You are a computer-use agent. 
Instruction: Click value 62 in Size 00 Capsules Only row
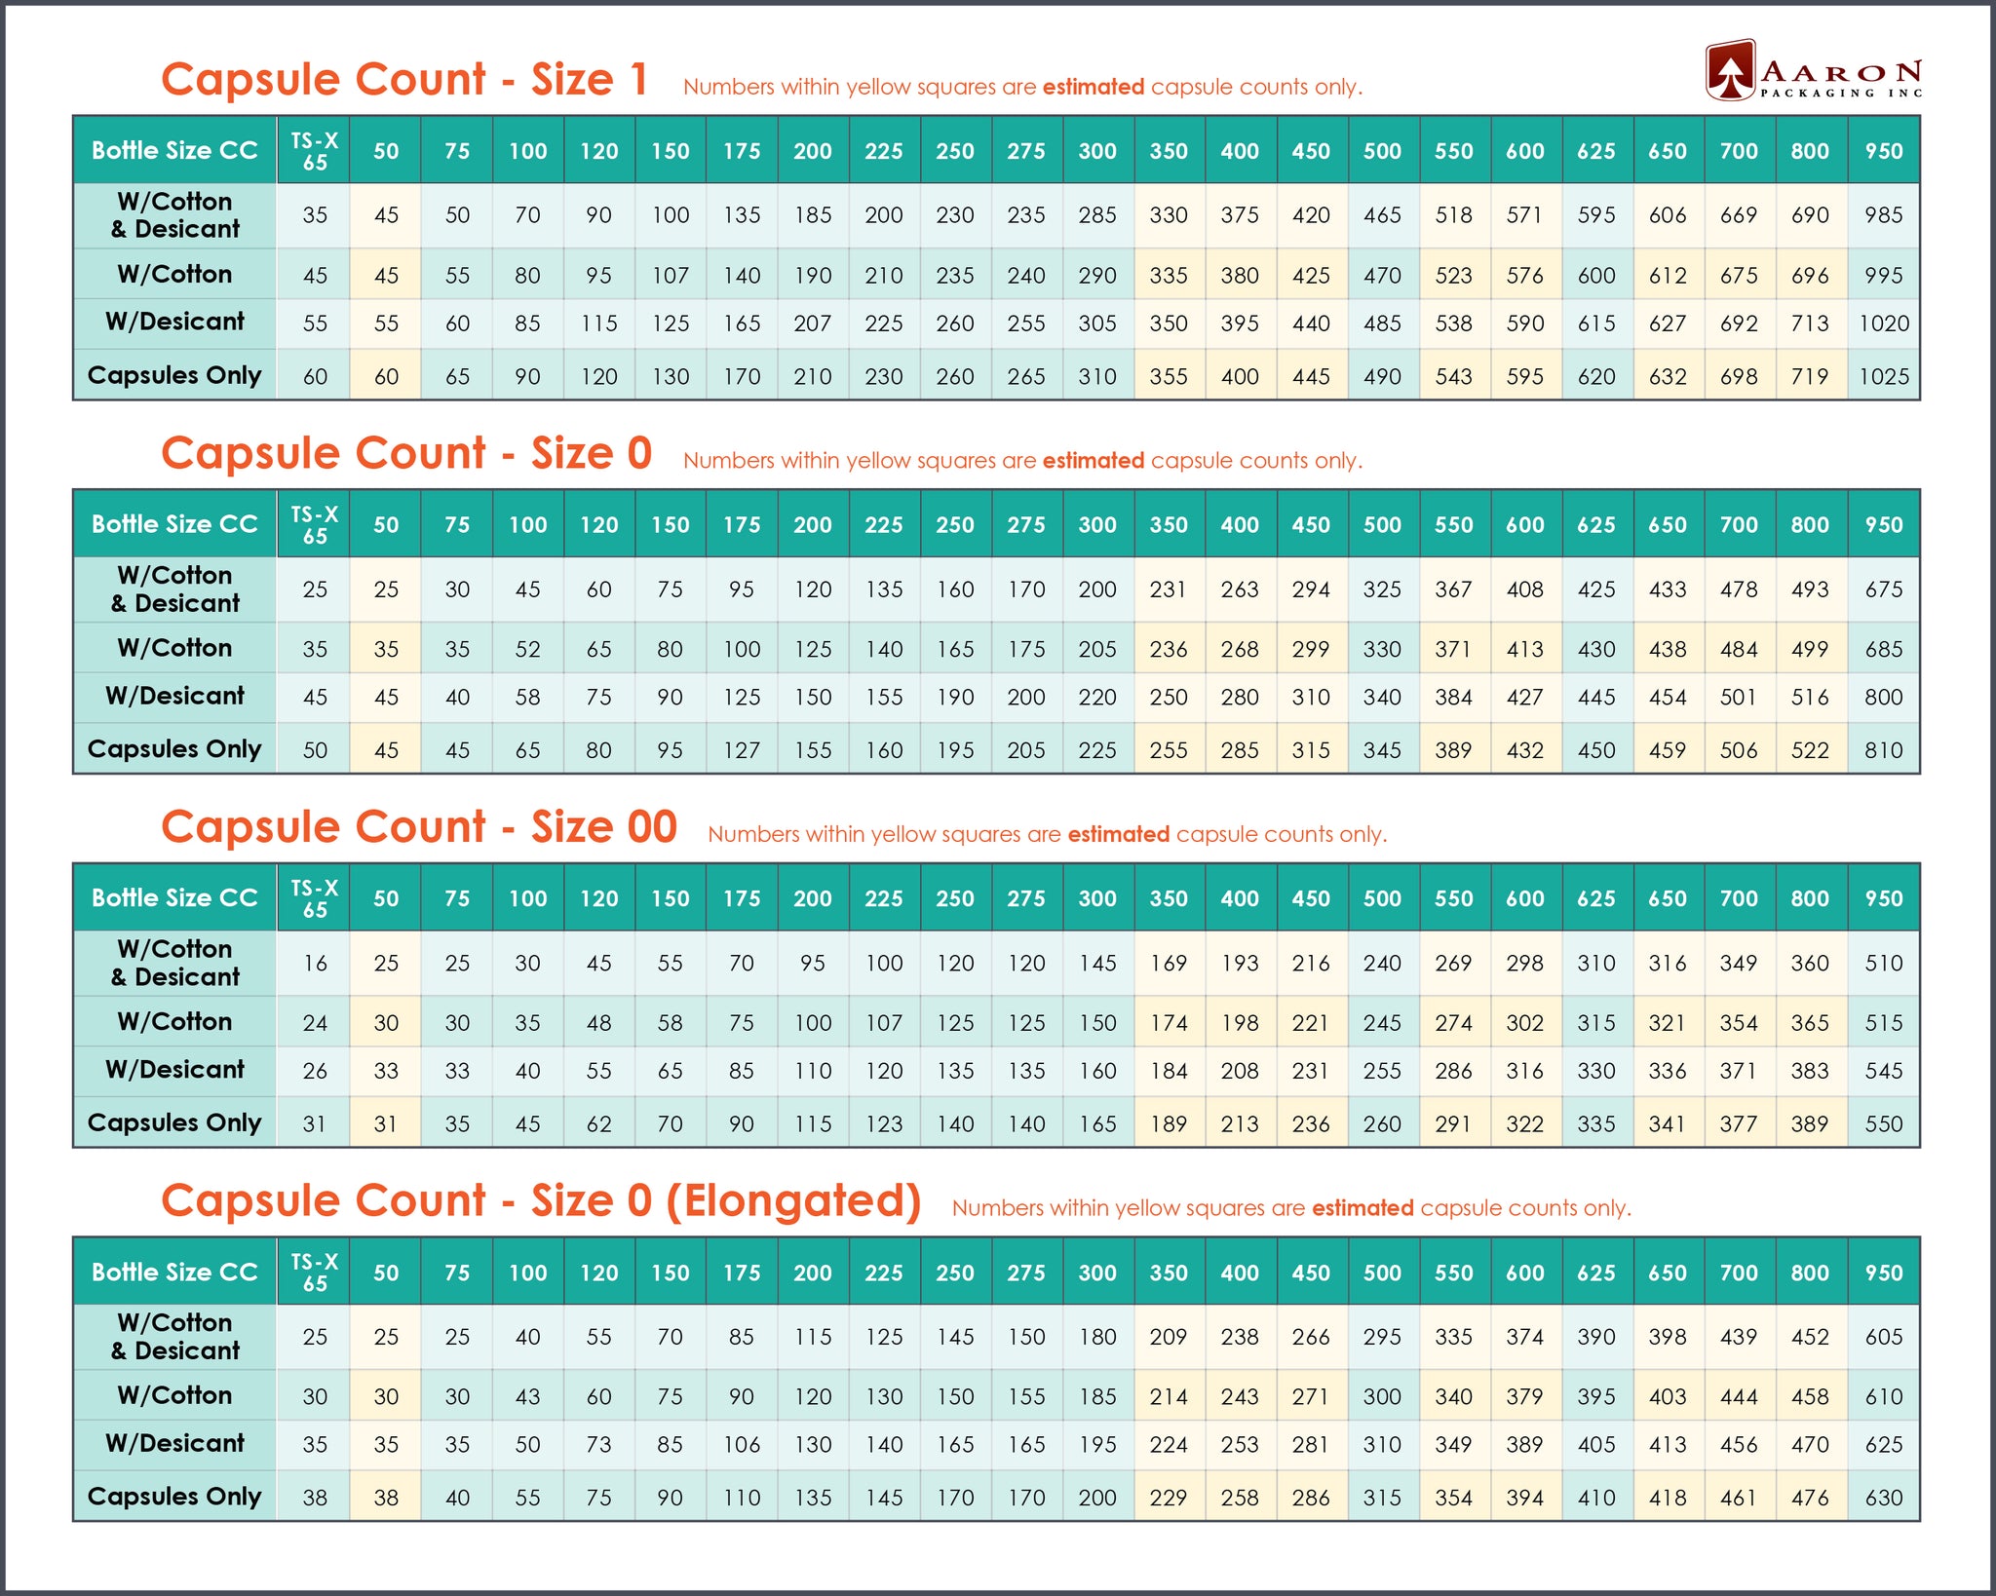pos(598,1124)
